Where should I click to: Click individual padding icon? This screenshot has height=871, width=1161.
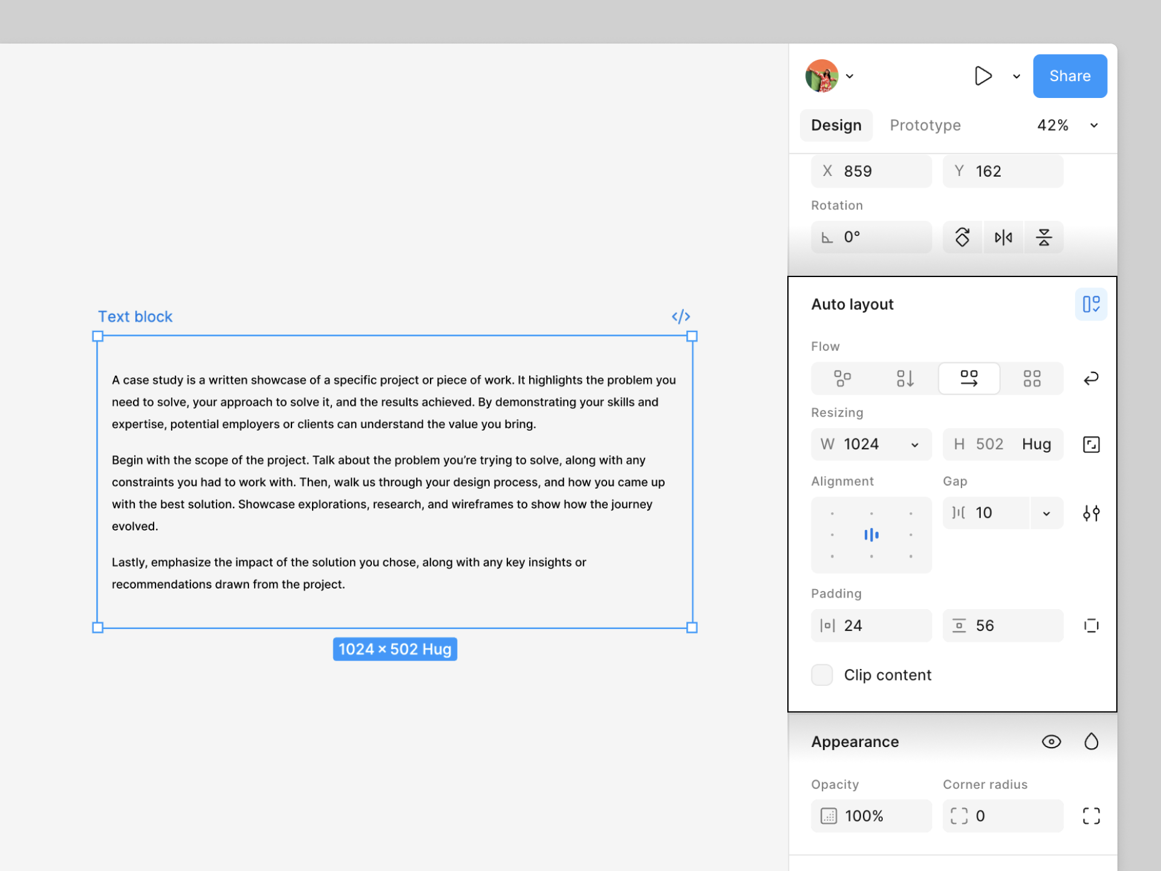point(1091,625)
